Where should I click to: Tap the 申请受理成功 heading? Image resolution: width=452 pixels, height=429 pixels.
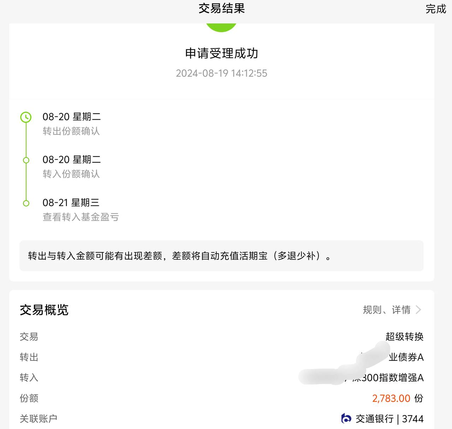(x=221, y=53)
